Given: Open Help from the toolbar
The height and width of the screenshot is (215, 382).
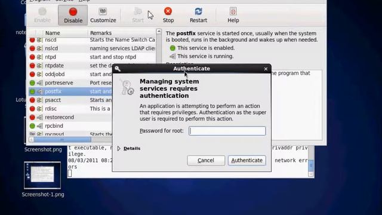Looking at the screenshot, I should (x=233, y=16).
